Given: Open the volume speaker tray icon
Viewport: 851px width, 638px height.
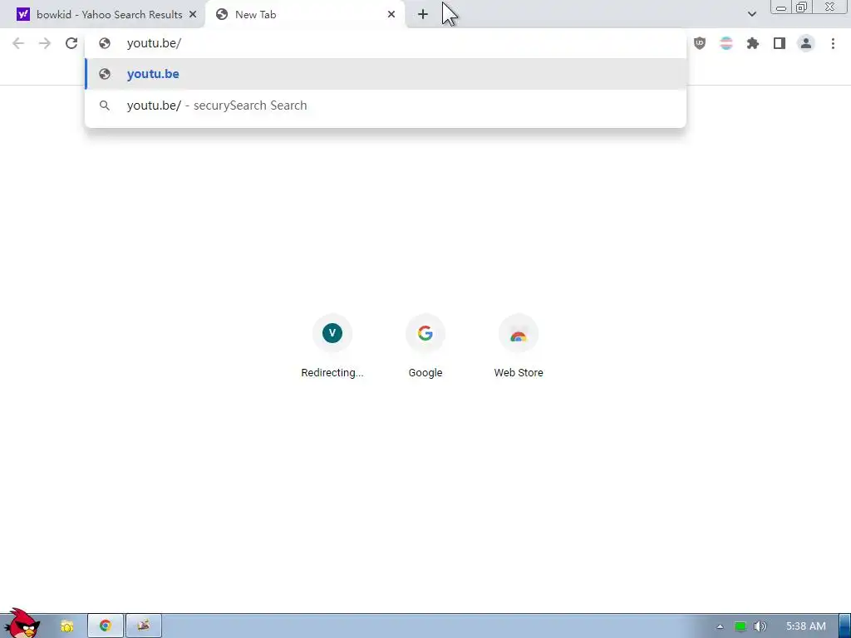Looking at the screenshot, I should click(760, 626).
